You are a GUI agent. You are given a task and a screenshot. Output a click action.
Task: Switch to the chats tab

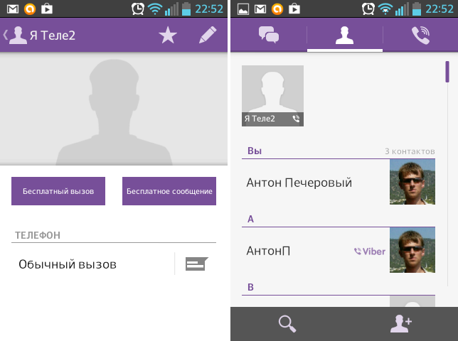269,36
